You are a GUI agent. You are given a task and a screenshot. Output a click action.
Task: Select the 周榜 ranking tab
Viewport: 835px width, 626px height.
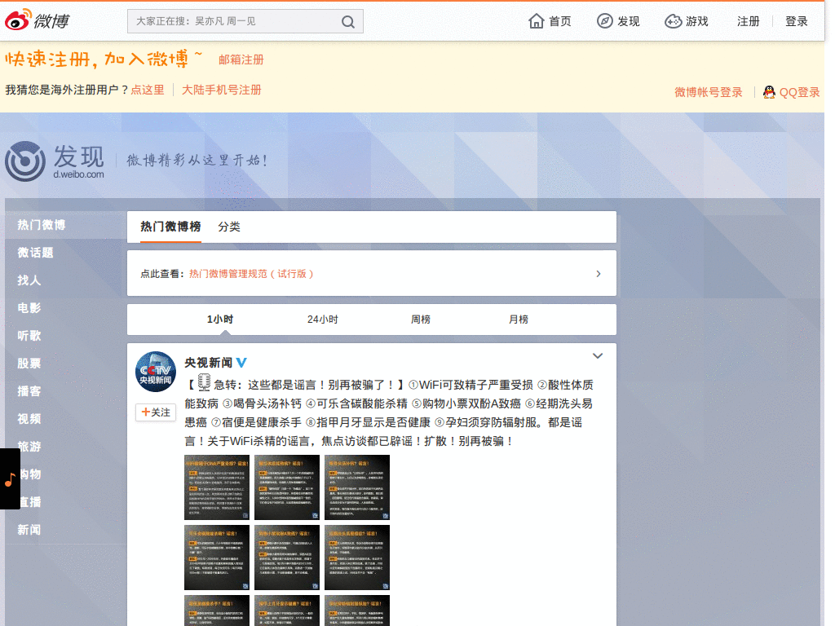[421, 320]
